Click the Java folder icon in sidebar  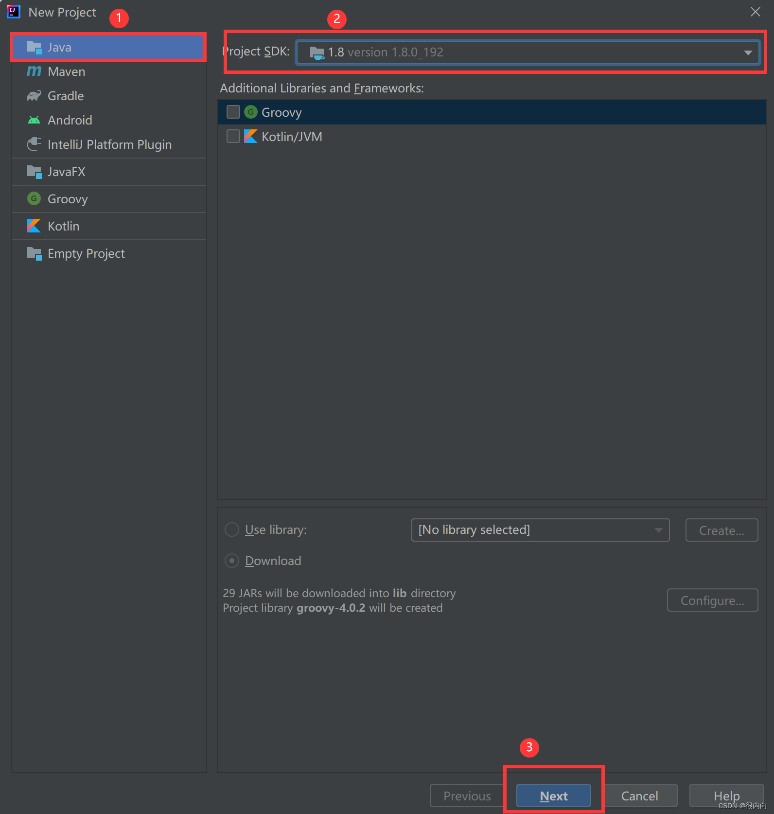[x=34, y=47]
